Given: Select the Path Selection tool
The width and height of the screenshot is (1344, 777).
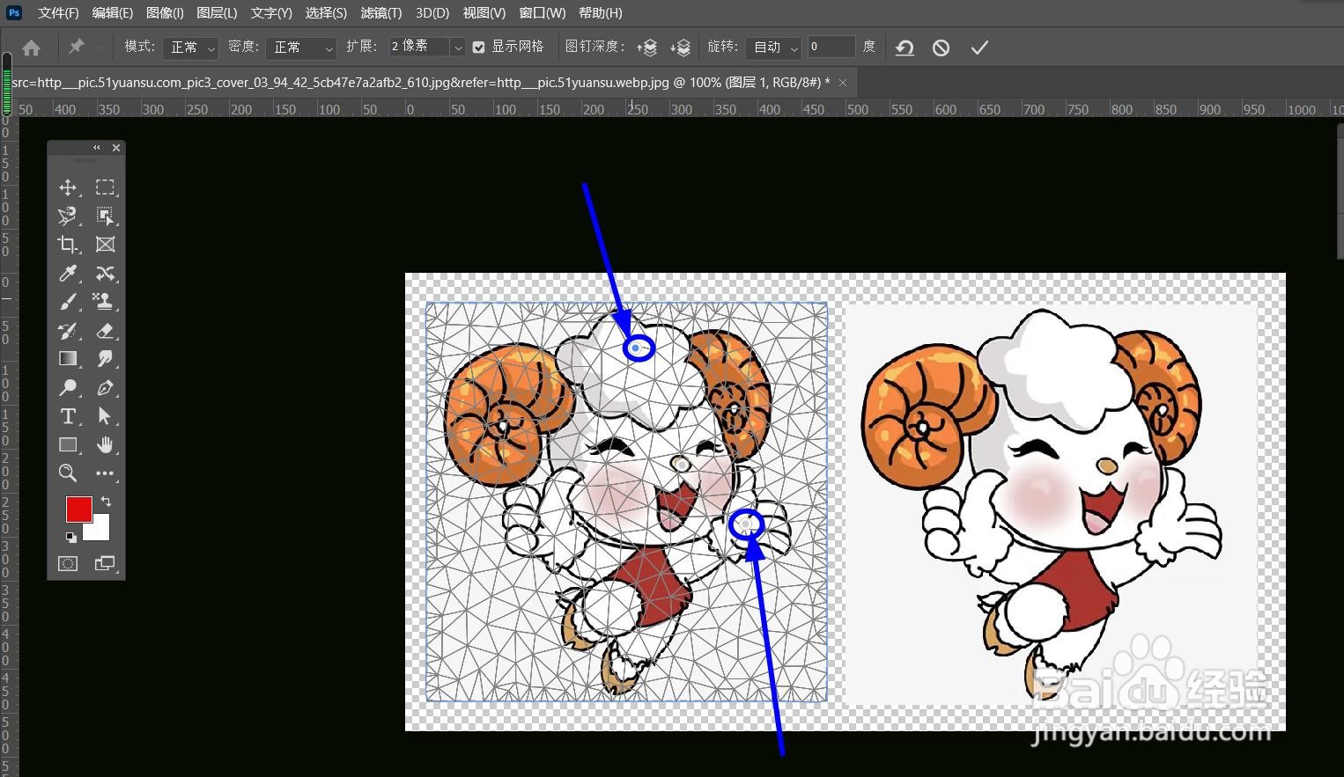Looking at the screenshot, I should pos(105,416).
